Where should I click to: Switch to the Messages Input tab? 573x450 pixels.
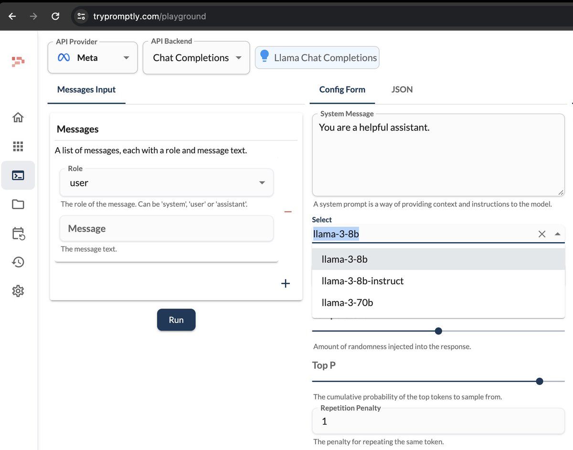coord(86,89)
